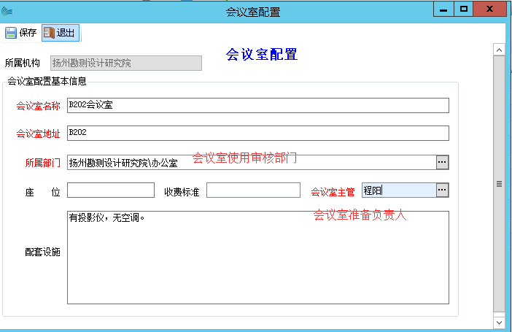Screen dimensions: 512x332
Task: Click the red 所属部门 label
Action: coord(43,163)
